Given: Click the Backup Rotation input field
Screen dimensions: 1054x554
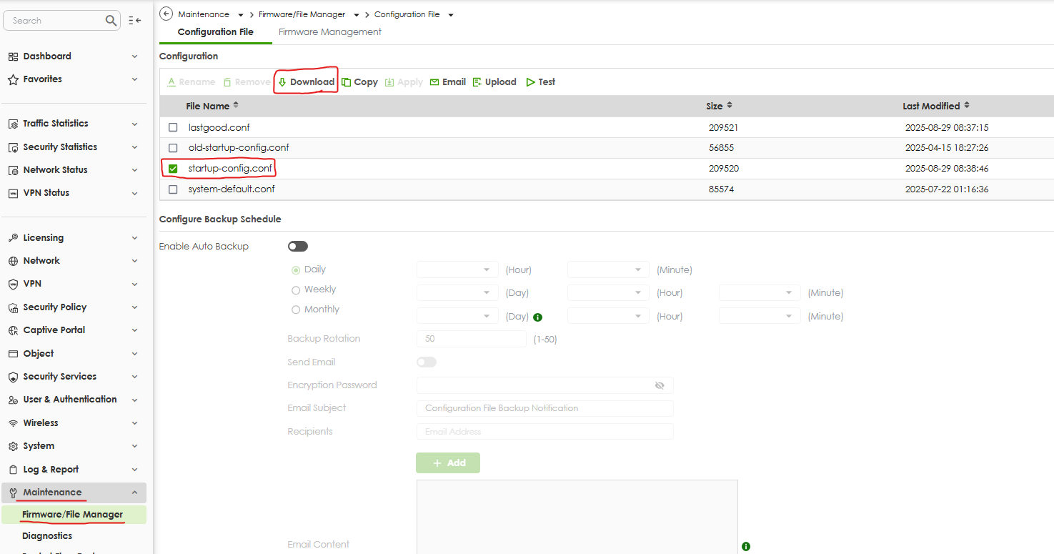Looking at the screenshot, I should [472, 339].
